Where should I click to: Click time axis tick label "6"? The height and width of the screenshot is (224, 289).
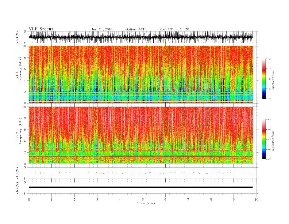pyautogui.click(x=165, y=199)
